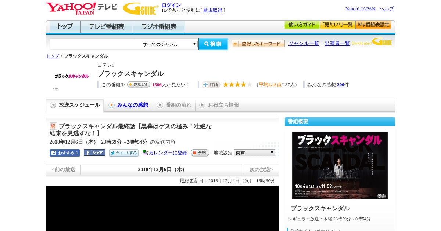Image resolution: width=441 pixels, height=231 pixels.
Task: Click the star rating display
Action: (x=237, y=84)
